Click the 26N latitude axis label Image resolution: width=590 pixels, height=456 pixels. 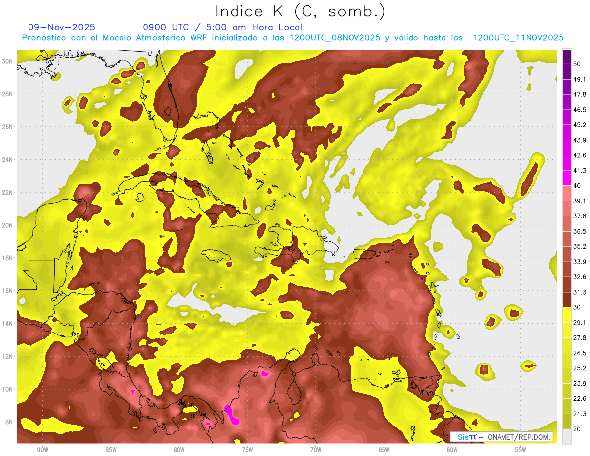click(8, 127)
